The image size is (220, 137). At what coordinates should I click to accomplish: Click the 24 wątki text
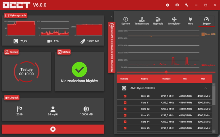[x=53, y=114]
